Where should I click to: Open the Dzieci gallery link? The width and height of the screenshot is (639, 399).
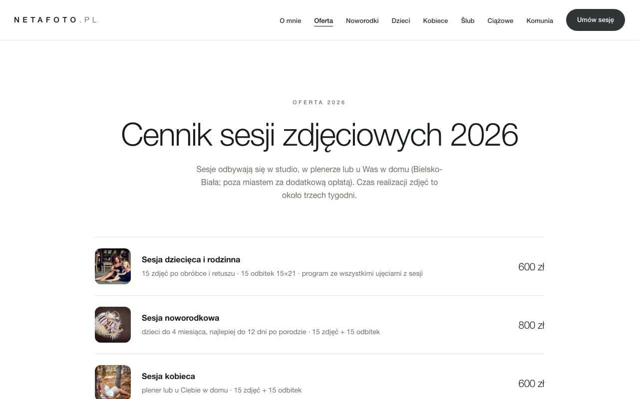click(x=401, y=20)
